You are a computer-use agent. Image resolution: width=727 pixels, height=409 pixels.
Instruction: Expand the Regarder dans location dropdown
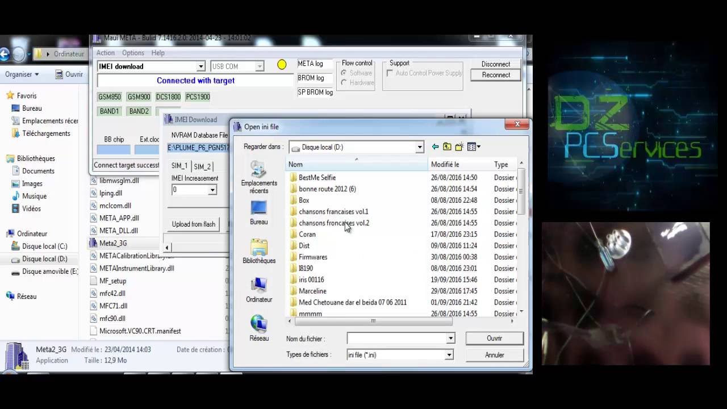[420, 147]
